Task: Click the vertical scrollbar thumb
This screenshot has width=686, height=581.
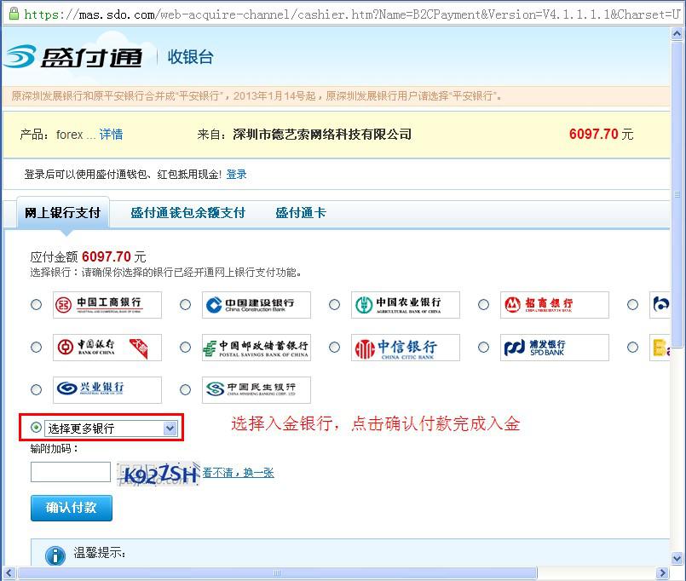Action: pos(677,194)
